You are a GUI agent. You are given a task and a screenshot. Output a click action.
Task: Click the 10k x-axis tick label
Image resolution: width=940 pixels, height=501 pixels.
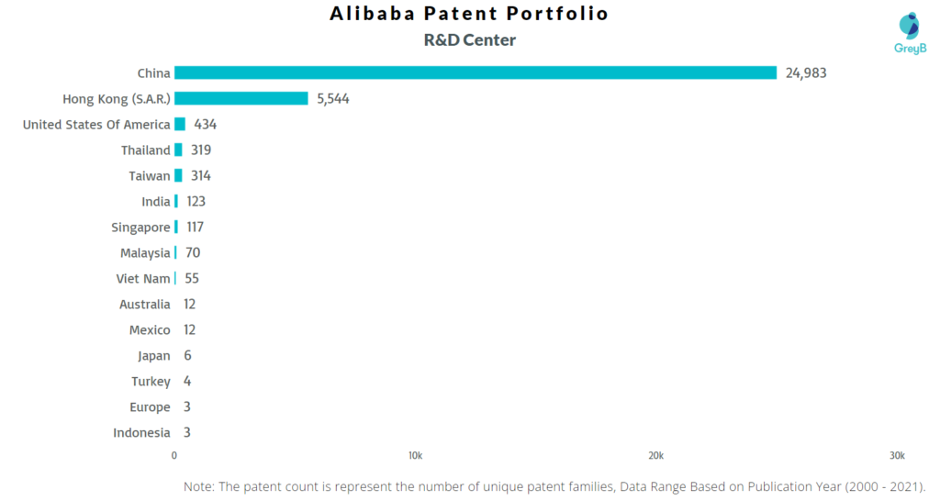pos(415,456)
